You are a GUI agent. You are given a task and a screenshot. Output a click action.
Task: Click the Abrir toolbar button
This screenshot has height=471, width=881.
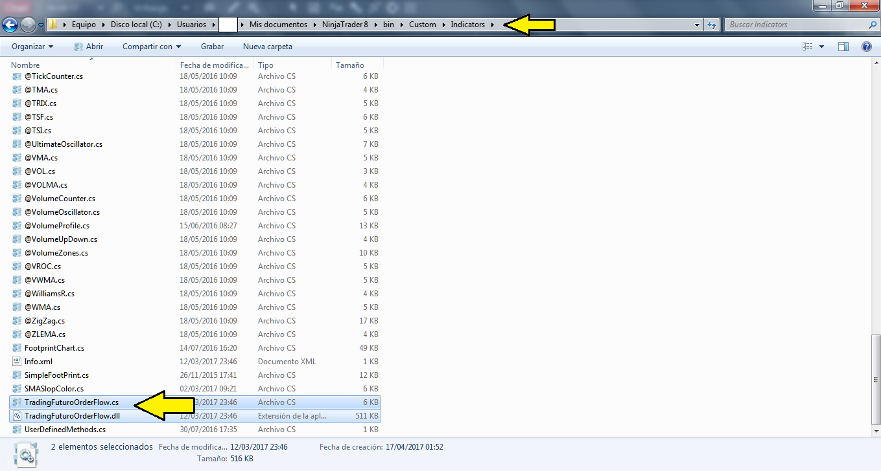pyautogui.click(x=89, y=47)
